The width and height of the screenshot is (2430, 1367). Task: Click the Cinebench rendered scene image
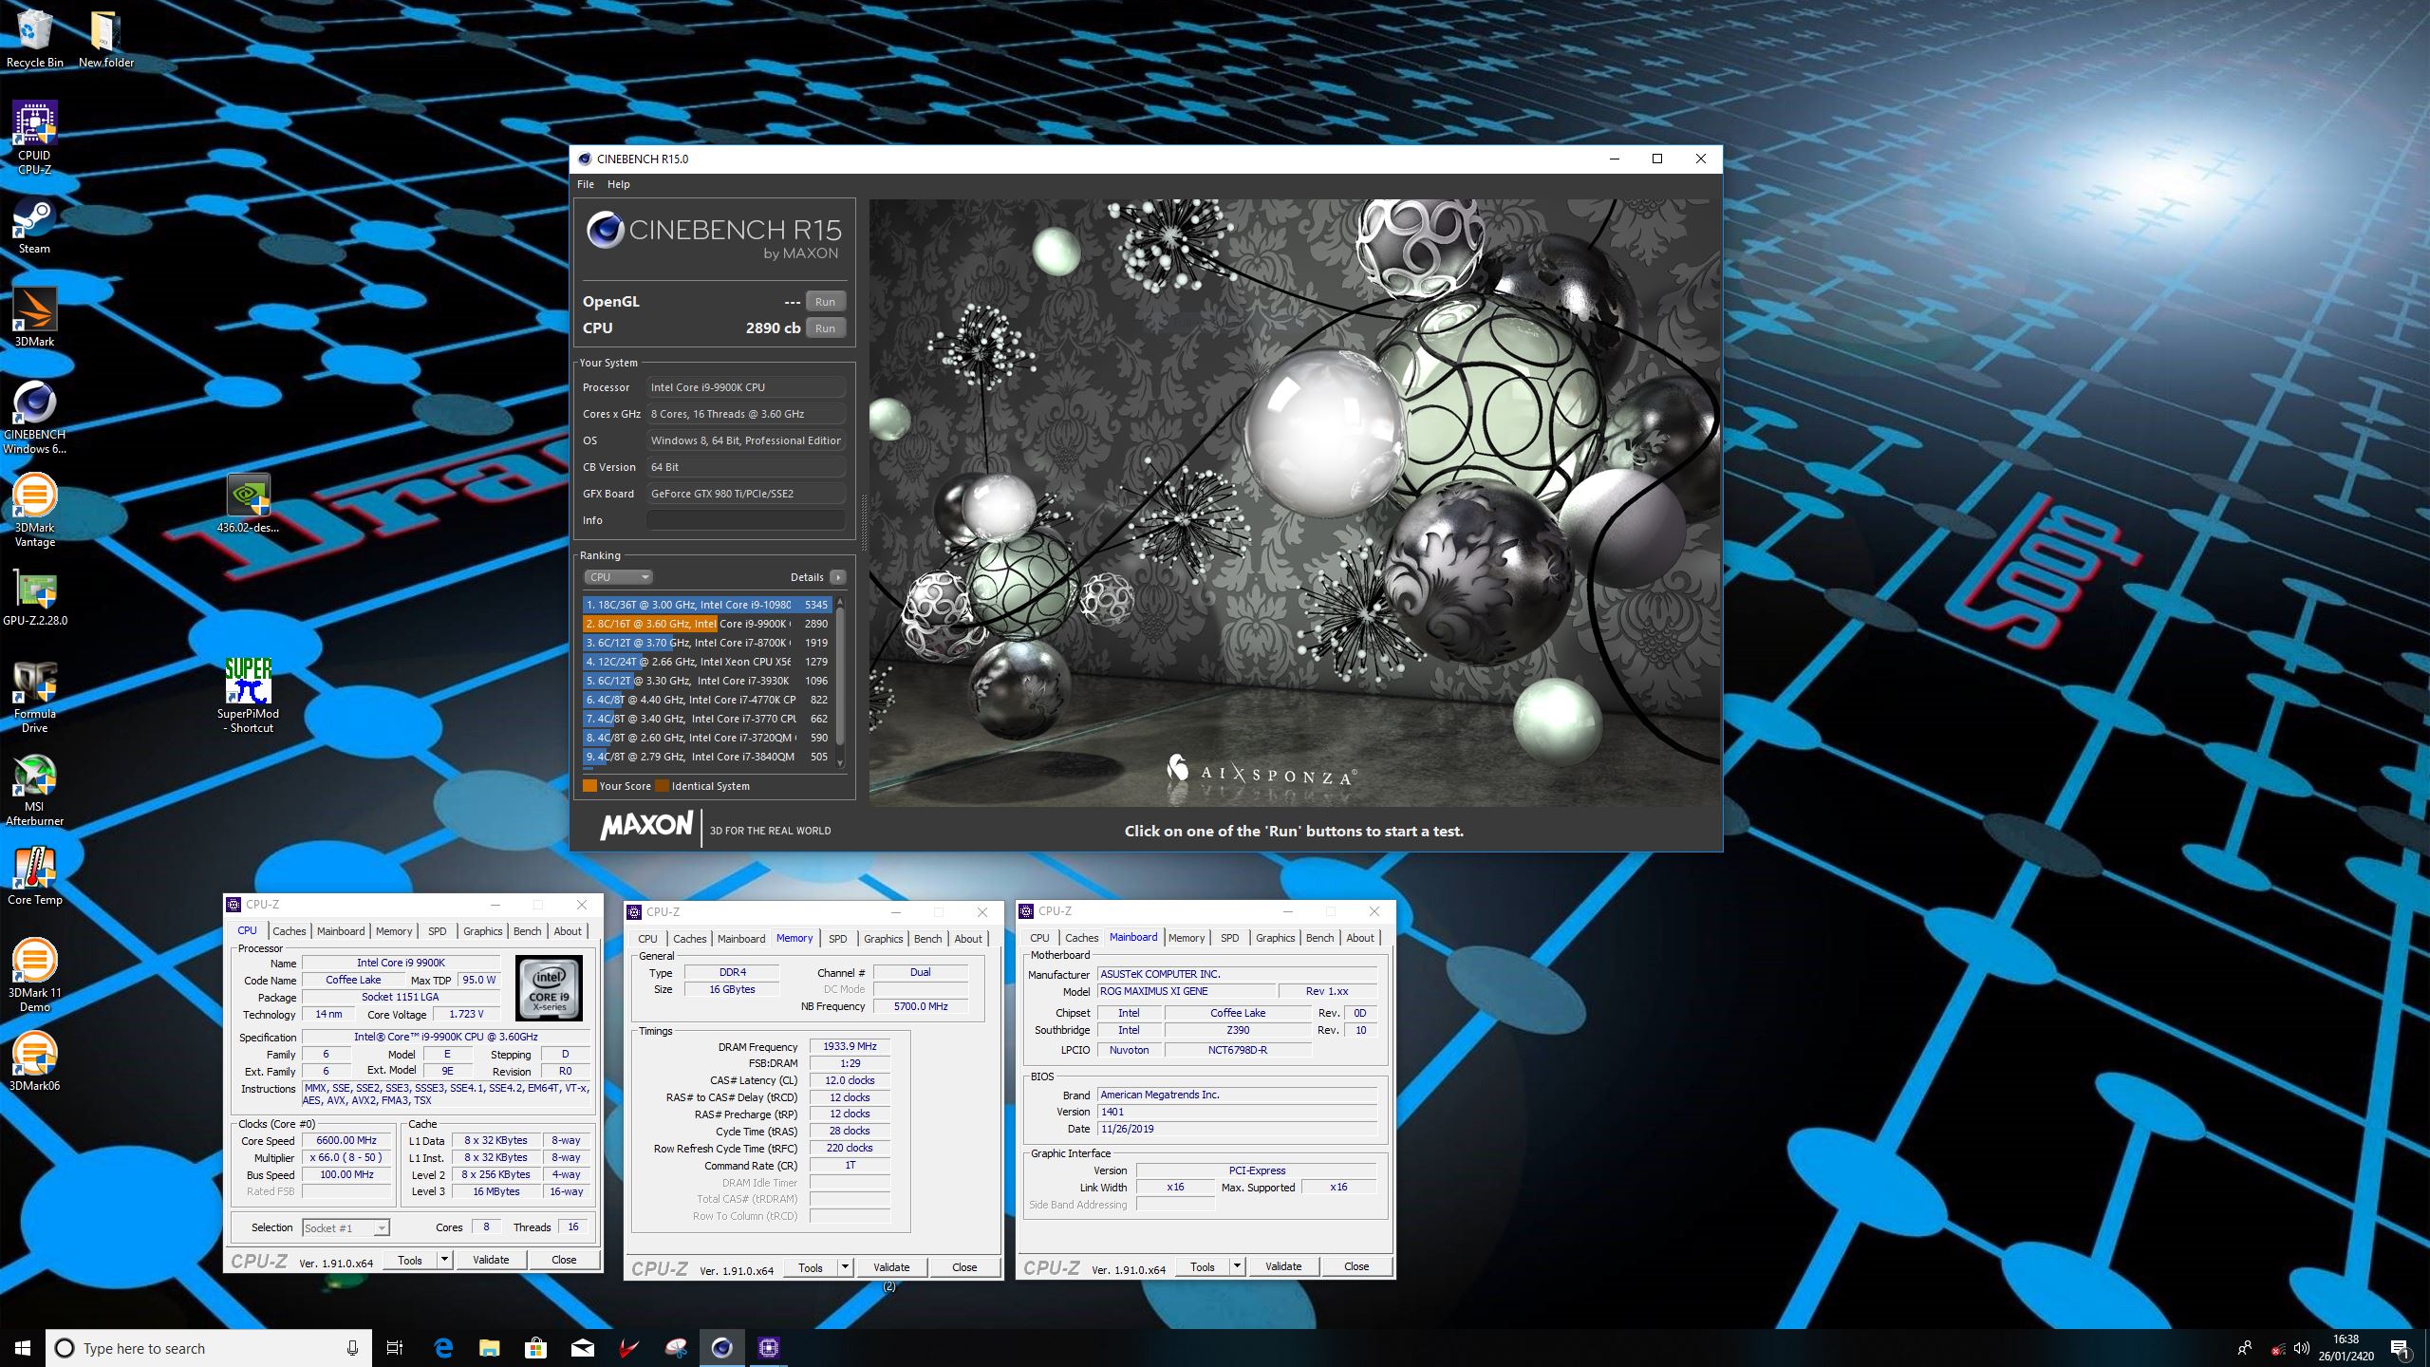1294,502
